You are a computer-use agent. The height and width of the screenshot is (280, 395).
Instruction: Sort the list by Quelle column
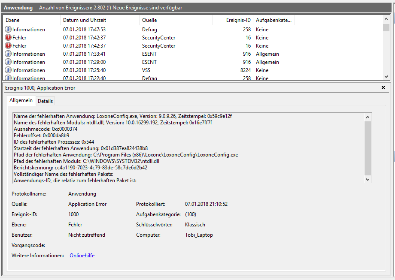[x=176, y=20]
